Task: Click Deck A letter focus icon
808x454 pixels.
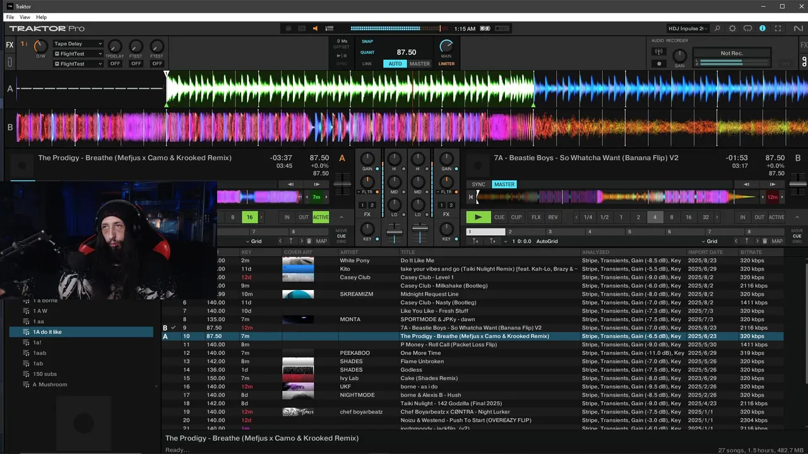Action: 342,158
